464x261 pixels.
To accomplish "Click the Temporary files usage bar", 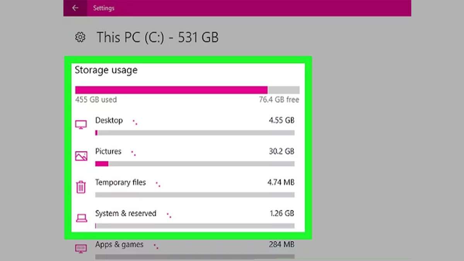I will coord(194,195).
